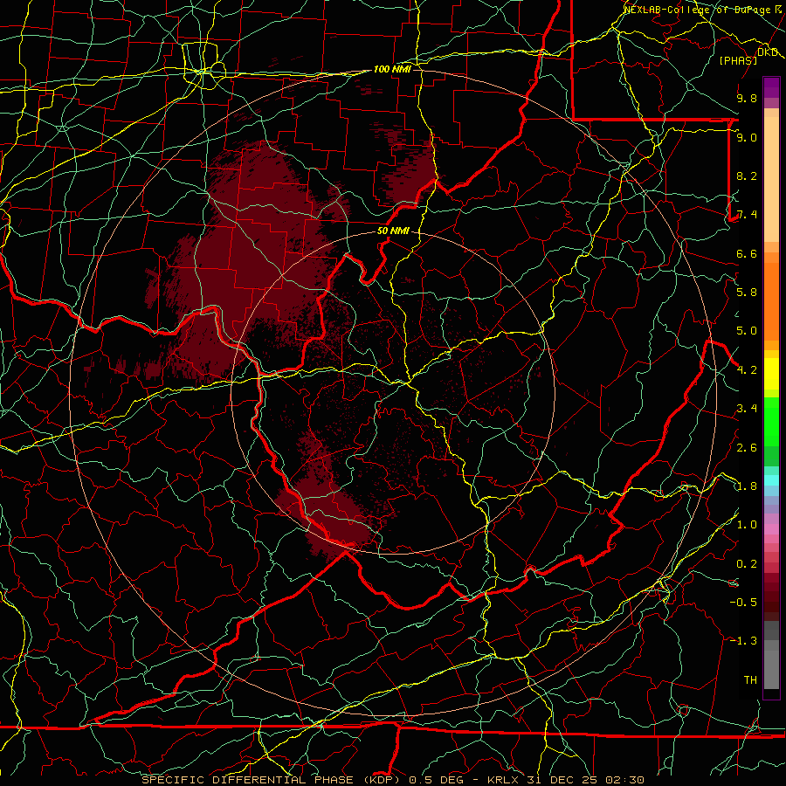Click the -1.3 scale value
This screenshot has width=786, height=786.
click(x=743, y=641)
